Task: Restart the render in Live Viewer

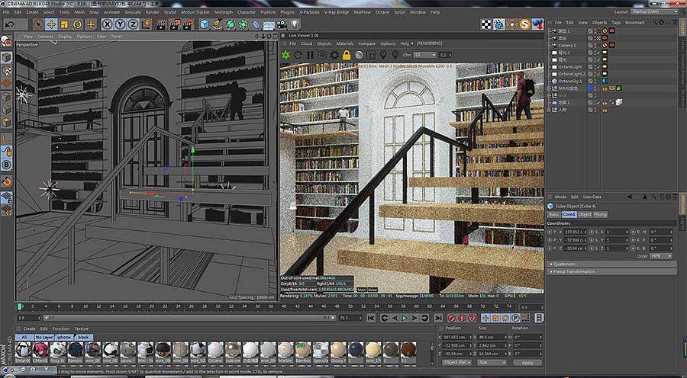Action: click(x=298, y=55)
